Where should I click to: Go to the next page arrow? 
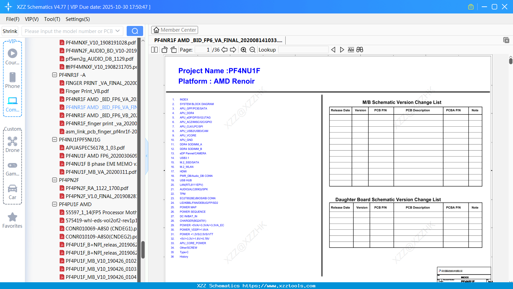tap(233, 50)
